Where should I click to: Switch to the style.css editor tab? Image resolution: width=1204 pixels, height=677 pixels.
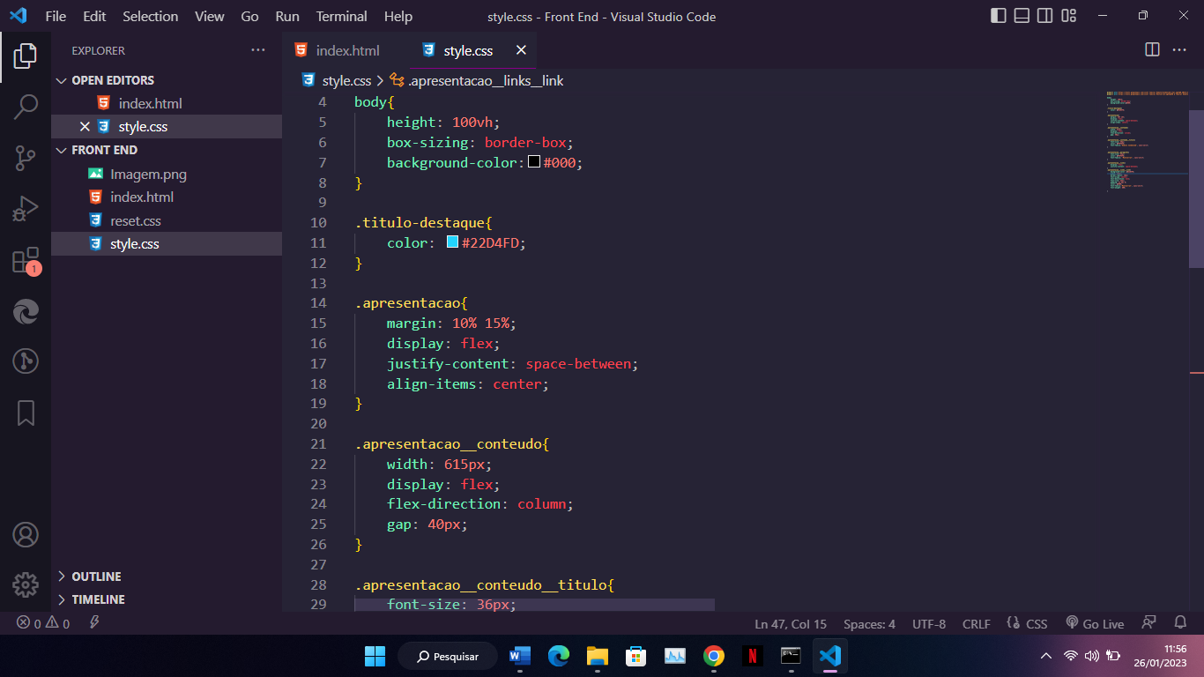pos(472,50)
